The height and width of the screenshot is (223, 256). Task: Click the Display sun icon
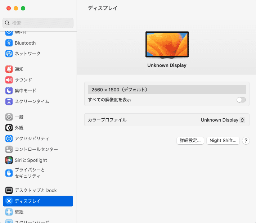click(x=9, y=201)
